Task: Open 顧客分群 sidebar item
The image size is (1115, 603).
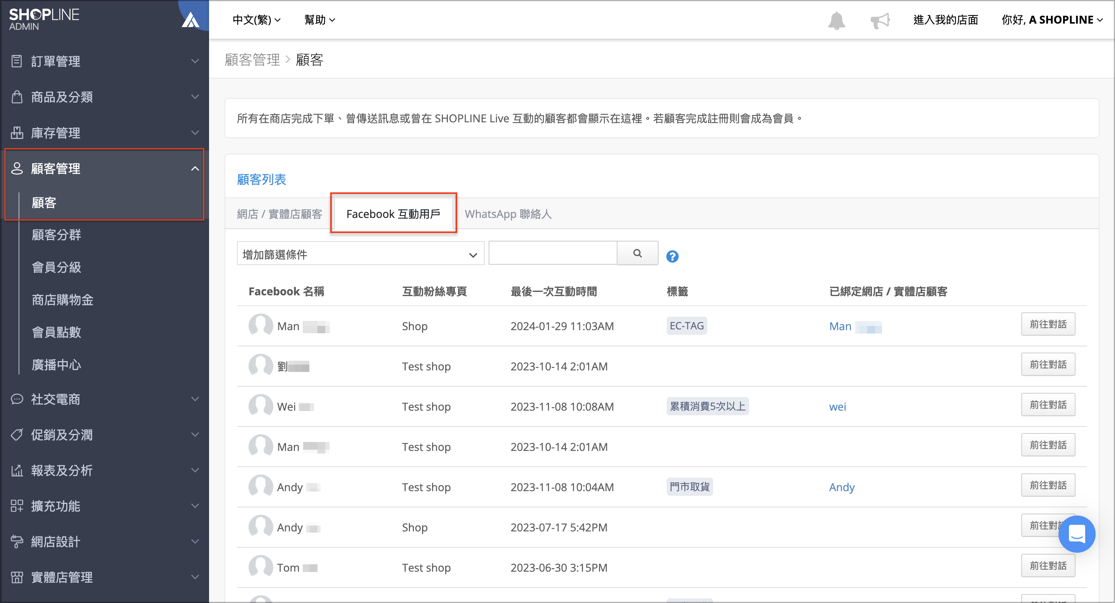Action: tap(56, 235)
